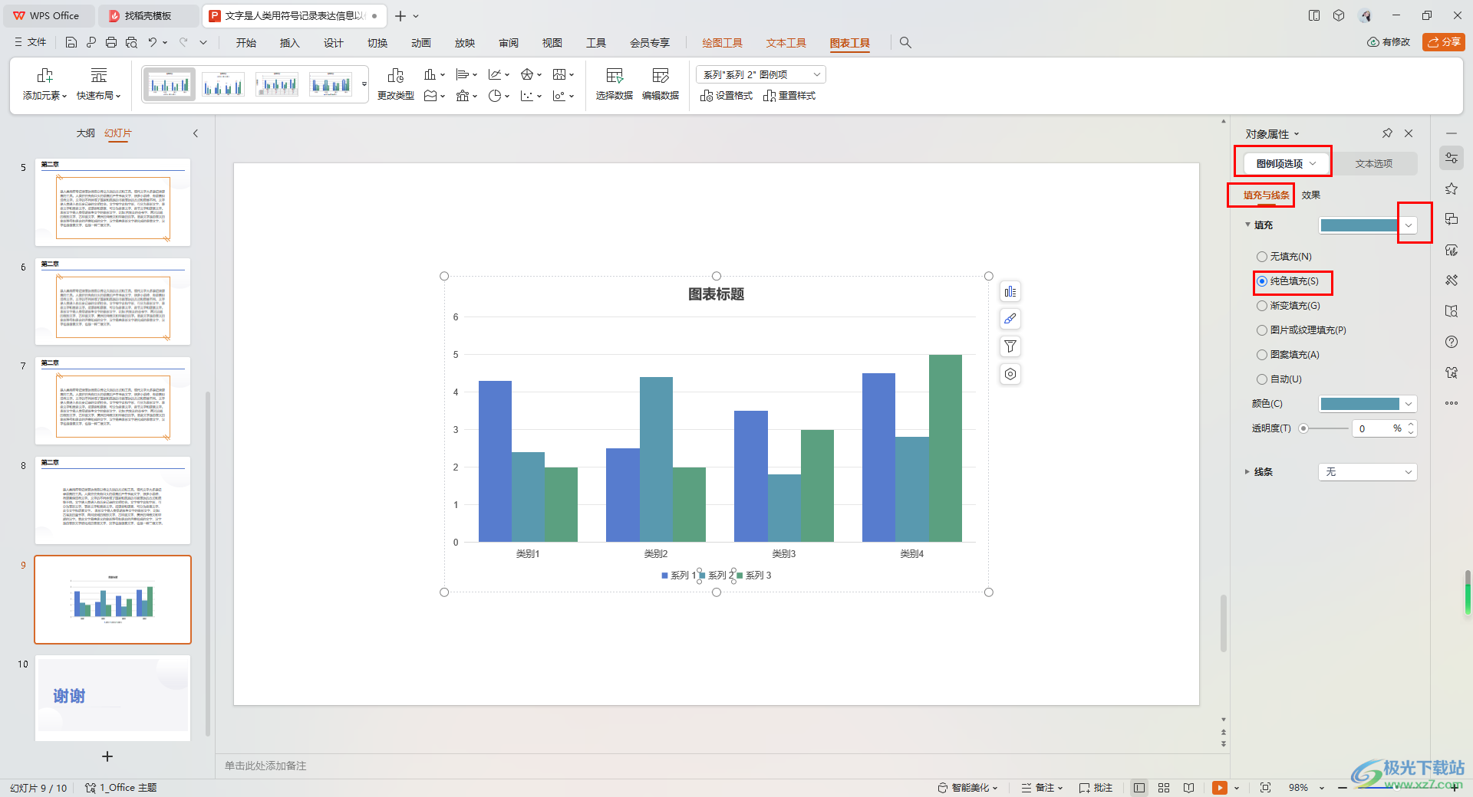This screenshot has height=797, width=1473.
Task: Click the Undo arrow icon
Action: (x=153, y=43)
